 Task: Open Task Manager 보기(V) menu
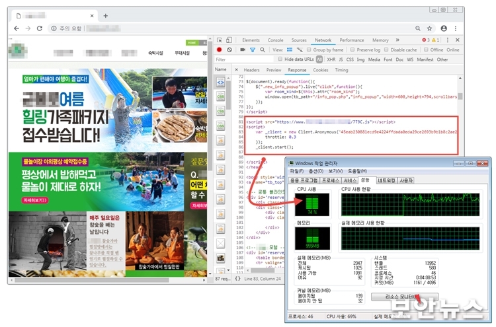pyautogui.click(x=335, y=171)
